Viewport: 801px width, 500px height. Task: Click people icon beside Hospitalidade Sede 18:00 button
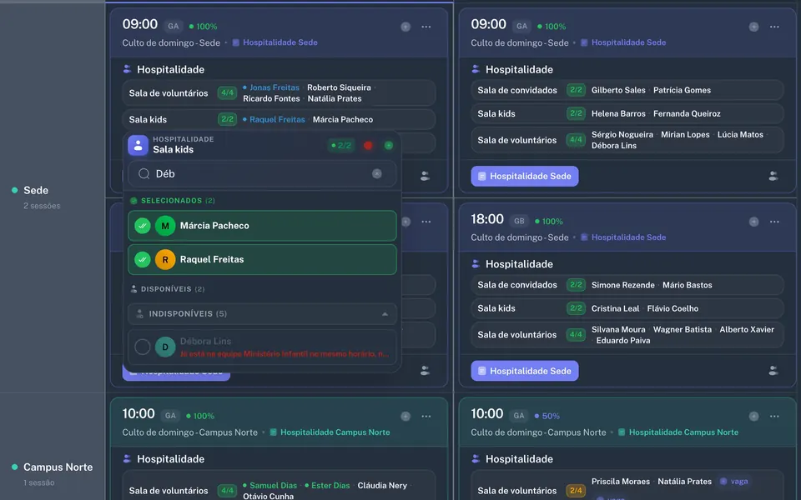point(773,371)
